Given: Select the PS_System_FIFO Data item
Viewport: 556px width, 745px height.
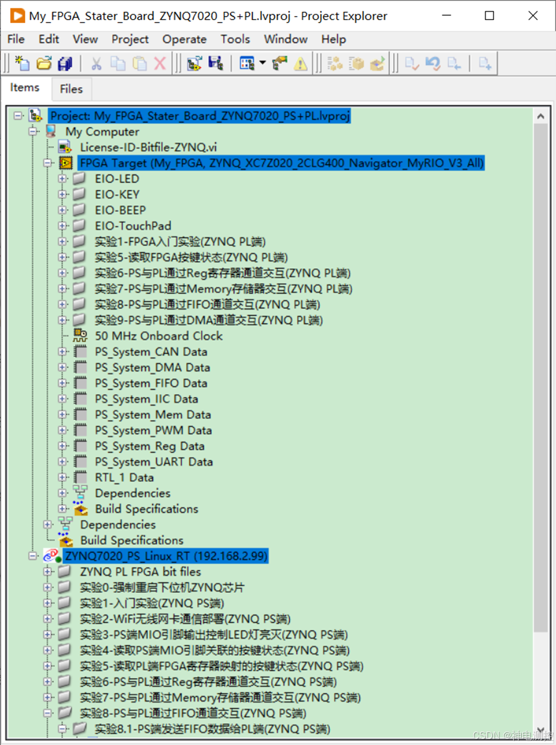Looking at the screenshot, I should (151, 383).
